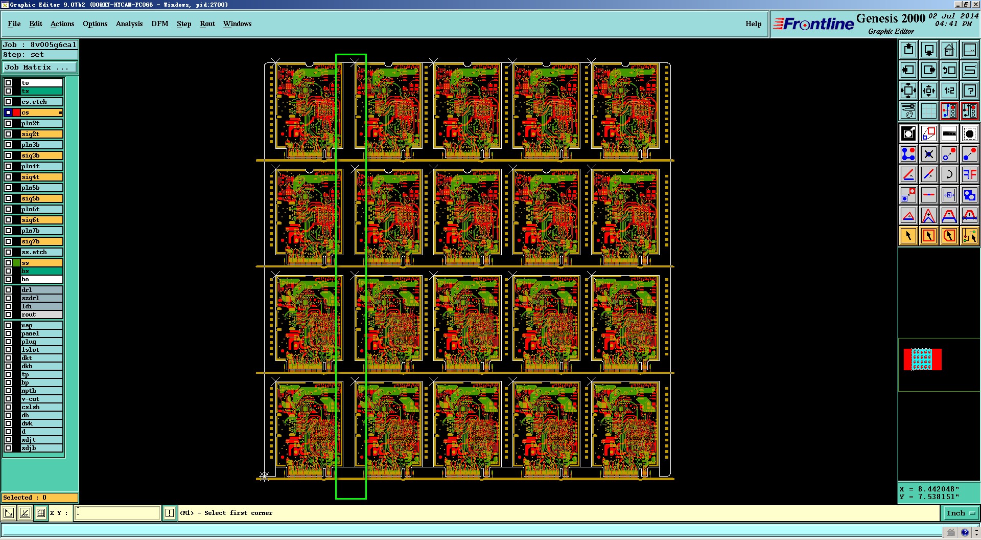The height and width of the screenshot is (540, 981).
Task: Click the Job Matrix button
Action: [x=40, y=67]
